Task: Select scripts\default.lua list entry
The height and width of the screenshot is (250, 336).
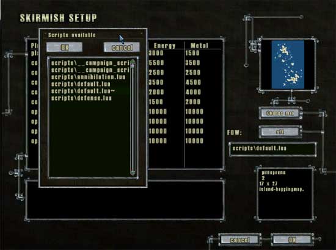Action: coord(81,84)
